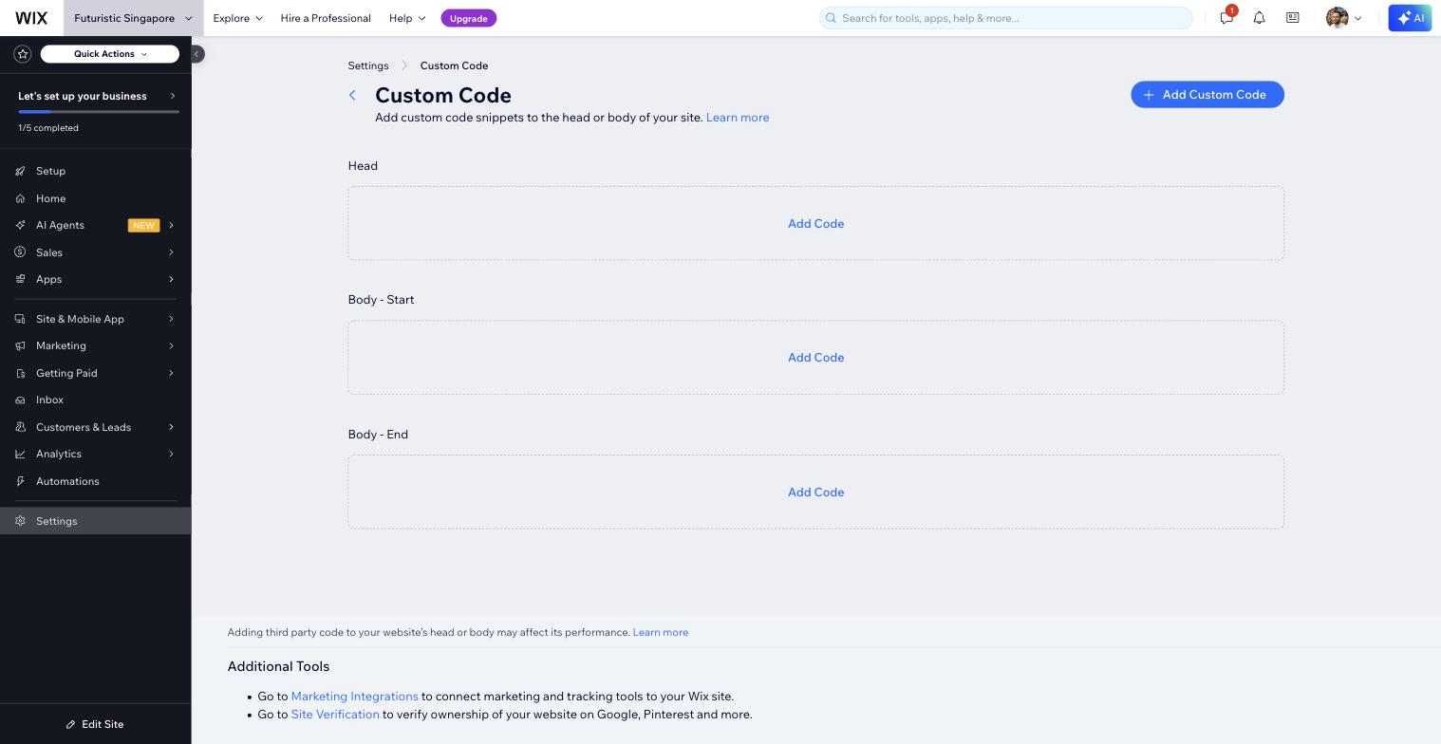Select Automations in the sidebar
Image resolution: width=1441 pixels, height=744 pixels.
[x=95, y=481]
